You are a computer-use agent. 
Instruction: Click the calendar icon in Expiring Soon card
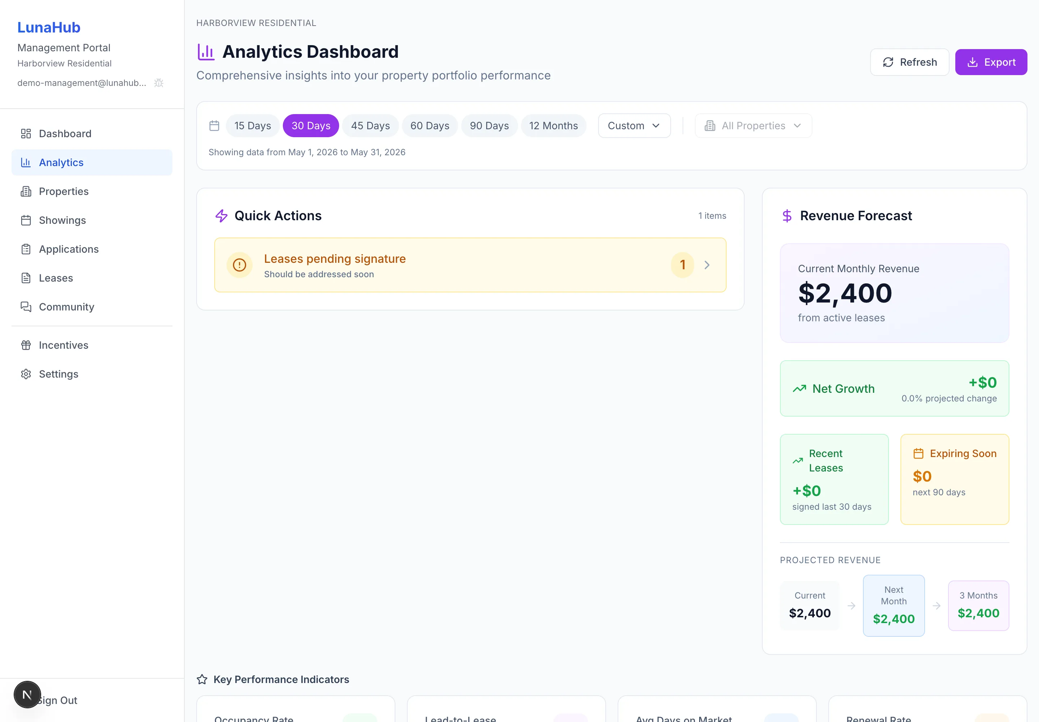(x=918, y=453)
